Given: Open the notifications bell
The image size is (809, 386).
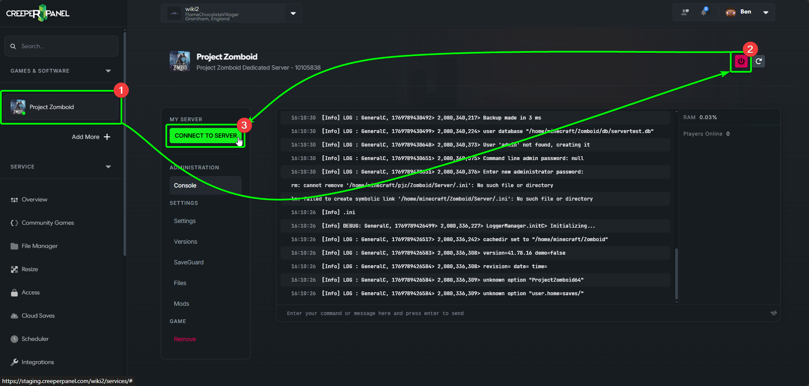Looking at the screenshot, I should (x=704, y=12).
